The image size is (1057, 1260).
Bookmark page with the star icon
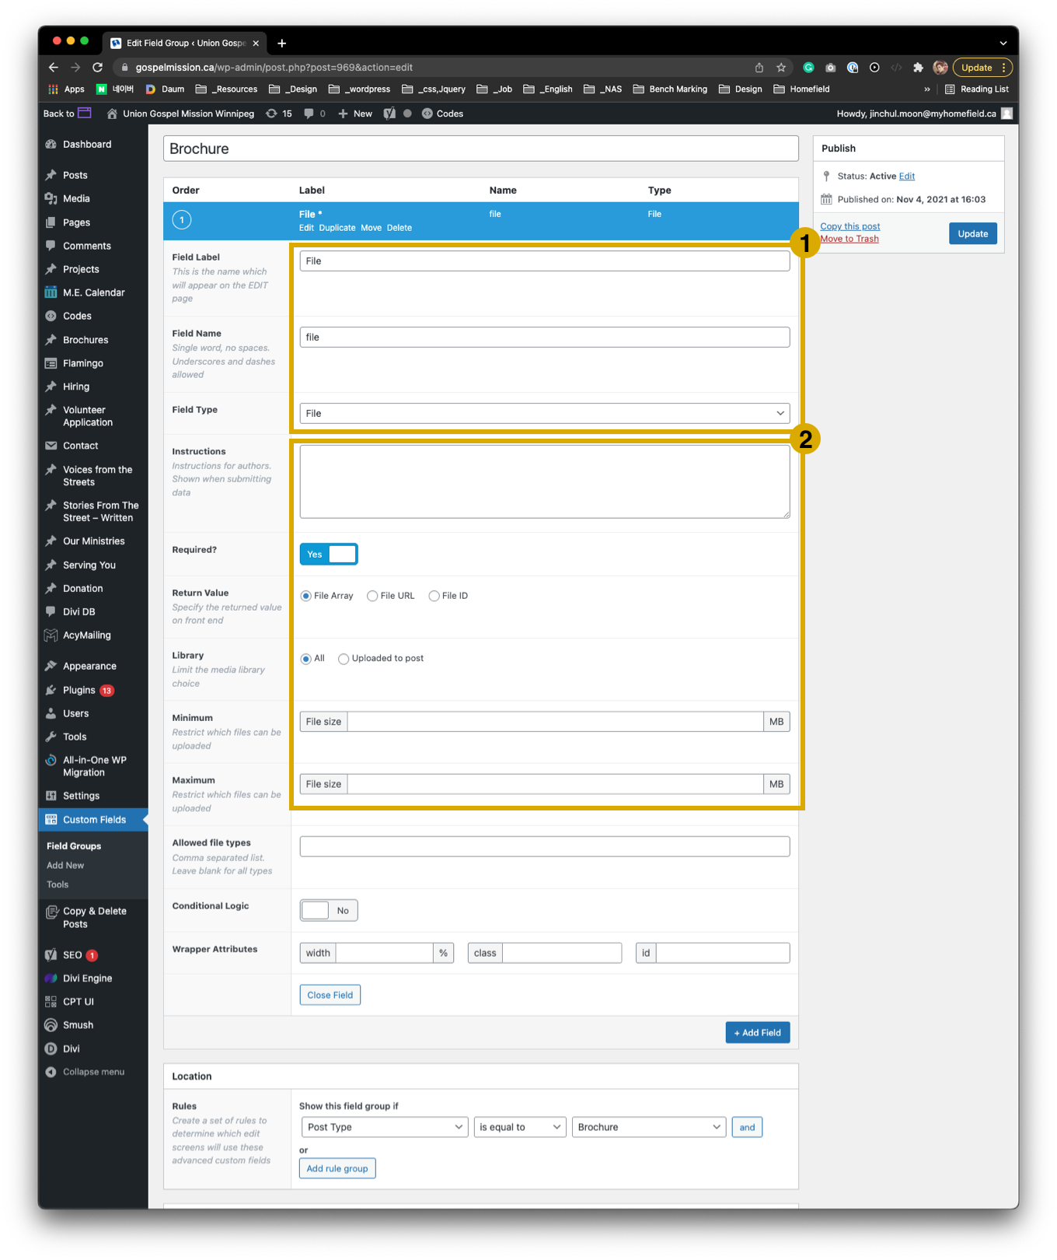pos(781,68)
